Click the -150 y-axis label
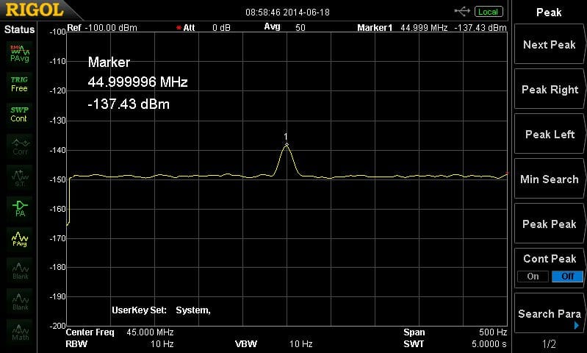This screenshot has width=587, height=353. point(57,179)
